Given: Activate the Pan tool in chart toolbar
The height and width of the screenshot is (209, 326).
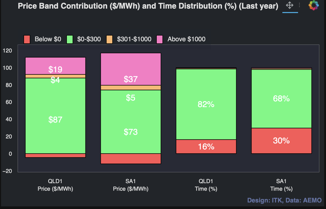Looking at the screenshot, I should [290, 5].
